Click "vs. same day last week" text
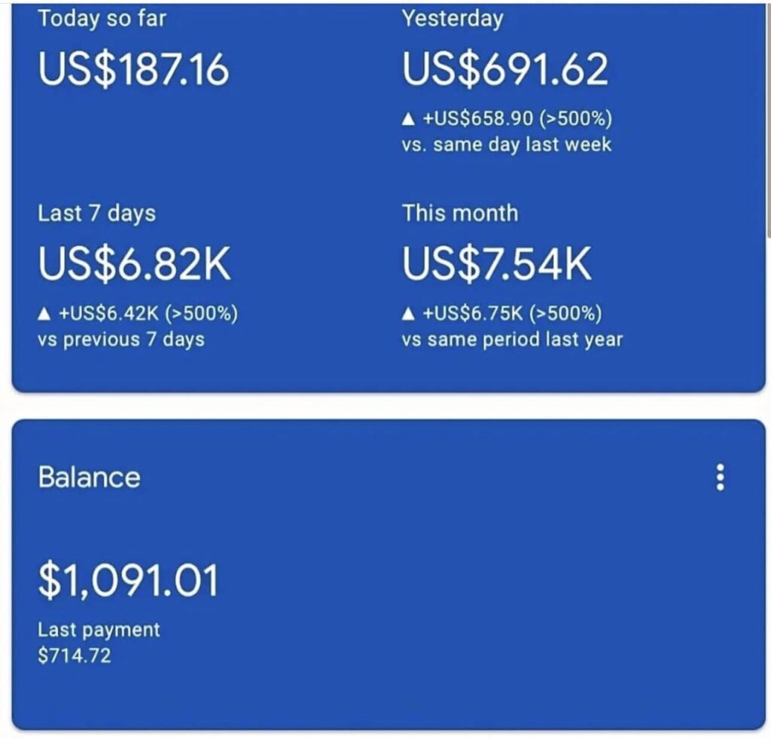The image size is (771, 739). tap(506, 144)
